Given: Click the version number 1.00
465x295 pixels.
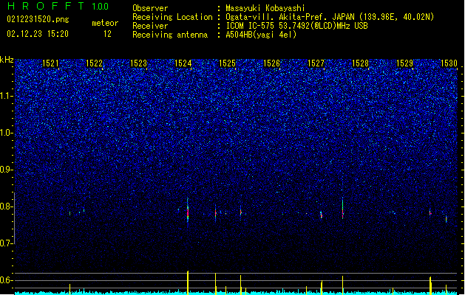Looking at the screenshot, I should click(x=101, y=6).
